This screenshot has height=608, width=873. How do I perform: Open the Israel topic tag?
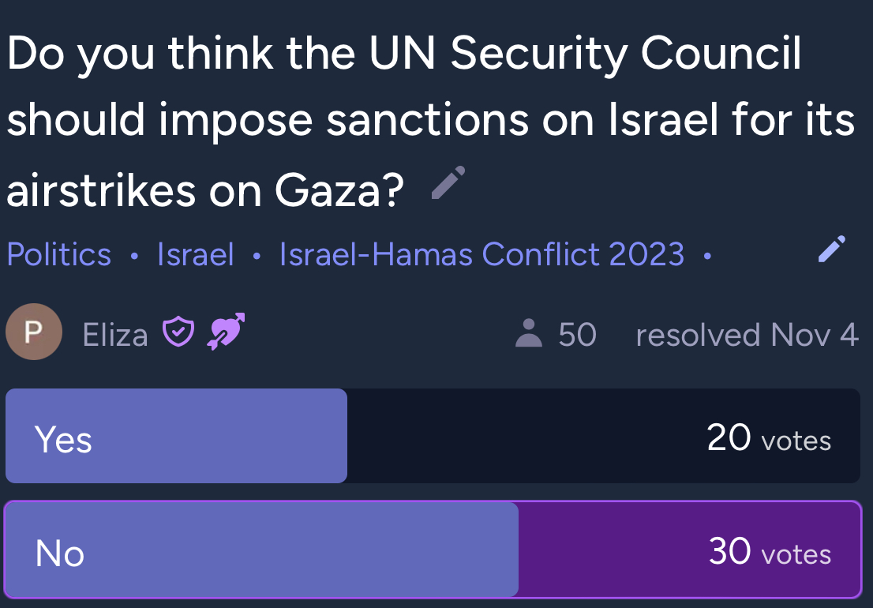(196, 254)
